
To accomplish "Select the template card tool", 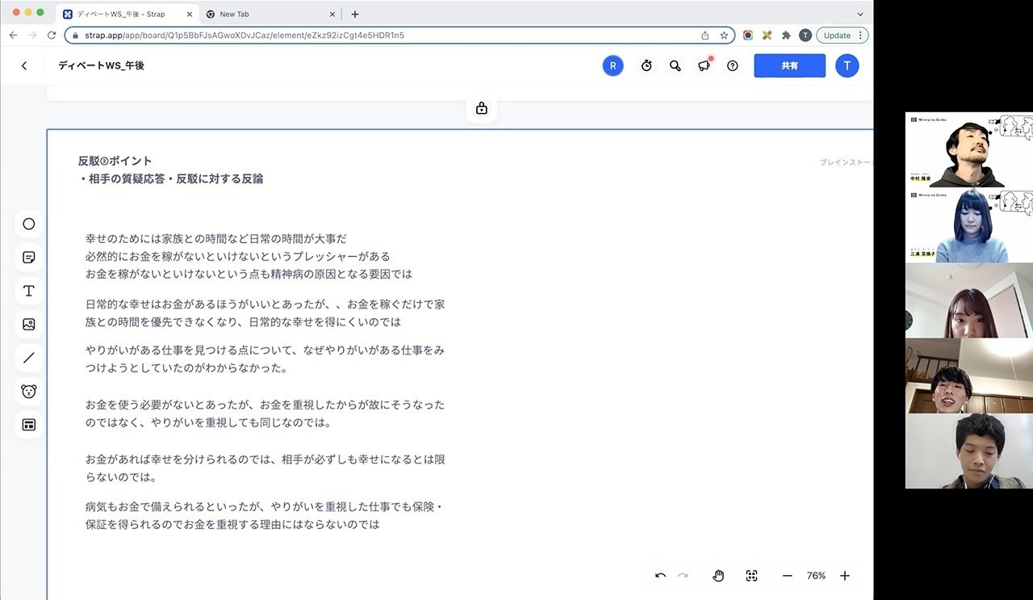I will click(28, 425).
